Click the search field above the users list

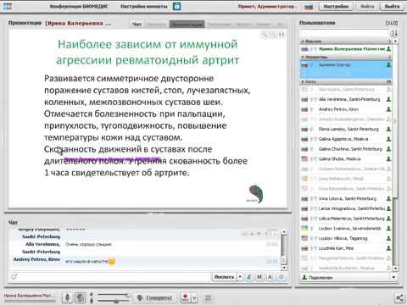(x=345, y=33)
